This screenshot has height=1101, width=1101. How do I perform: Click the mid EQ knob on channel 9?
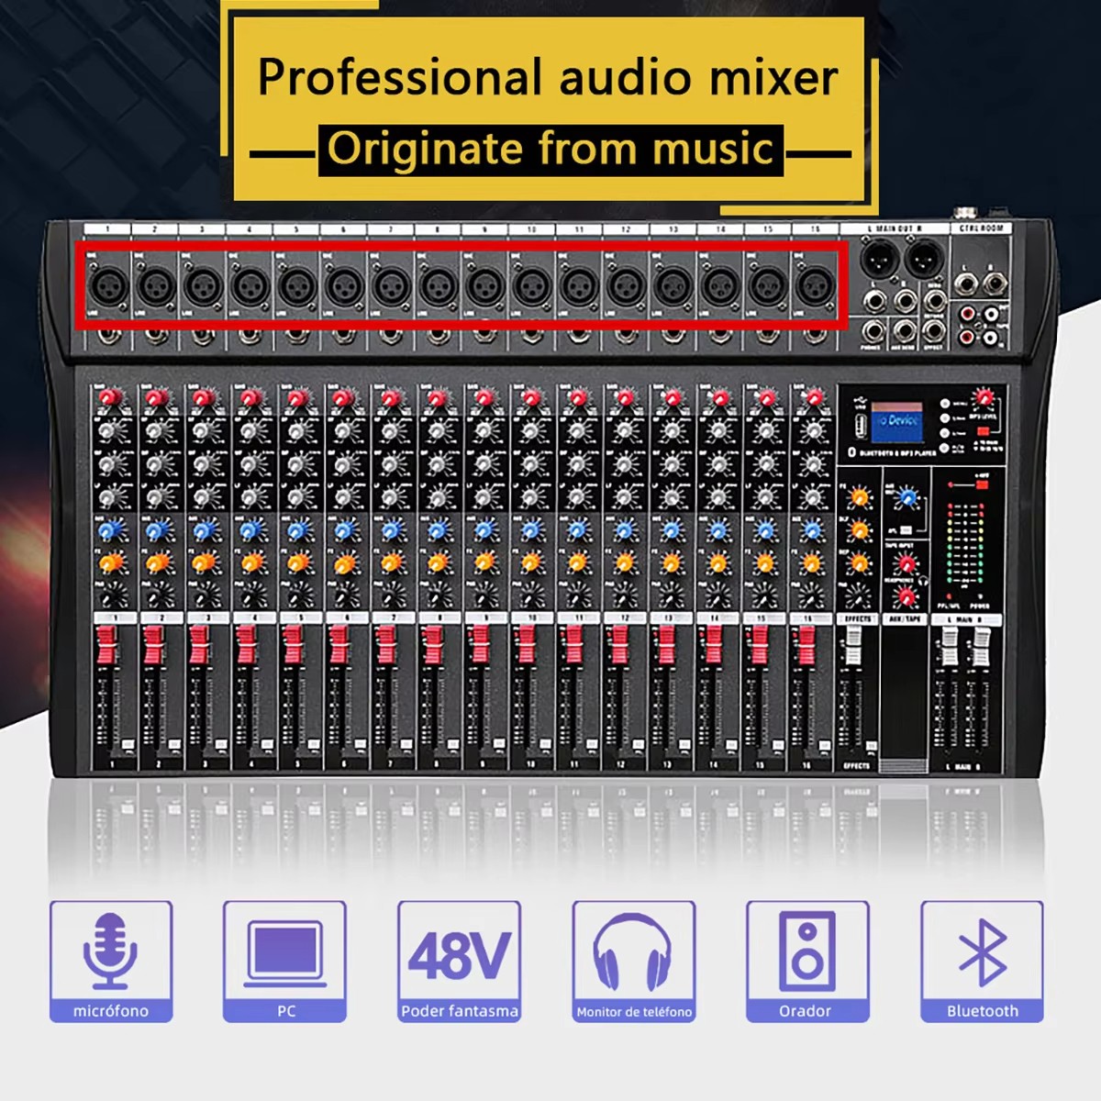[x=485, y=463]
